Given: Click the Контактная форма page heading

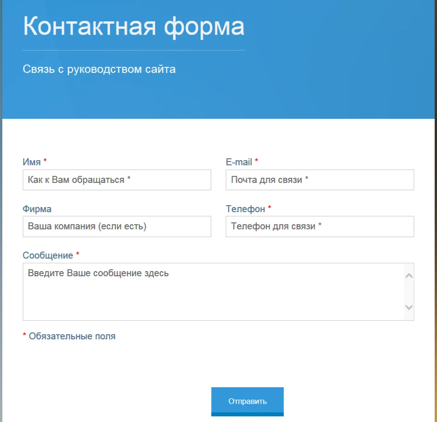Looking at the screenshot, I should click(133, 26).
